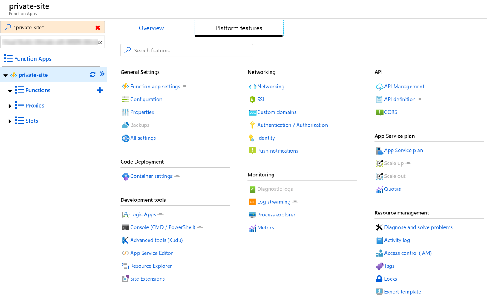Collapse the private-site tree node
487x305 pixels.
point(5,75)
